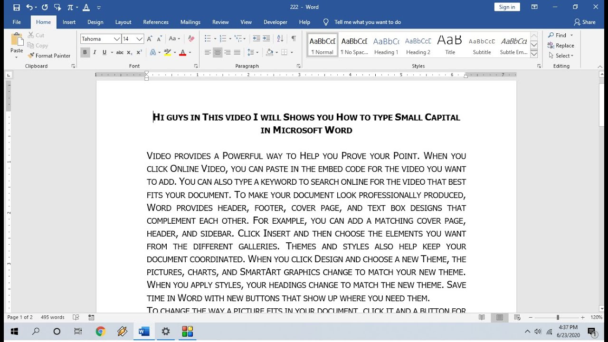The image size is (608, 342).
Task: Zoom out using the minus icon
Action: click(531, 317)
